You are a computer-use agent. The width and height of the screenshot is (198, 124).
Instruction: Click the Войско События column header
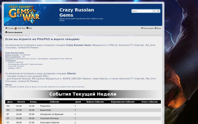point(95,102)
